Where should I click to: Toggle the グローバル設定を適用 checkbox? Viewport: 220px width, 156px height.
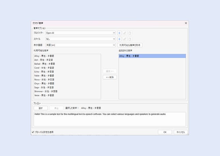point(33,132)
